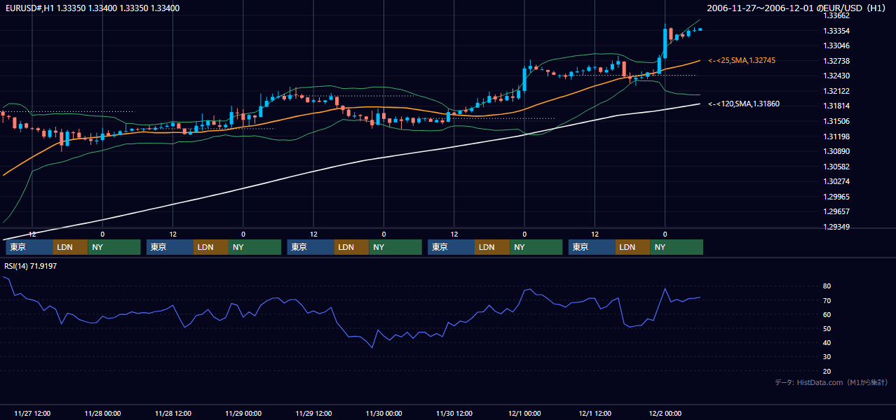Click price axis label 1.29349
The width and height of the screenshot is (896, 420).
point(836,227)
